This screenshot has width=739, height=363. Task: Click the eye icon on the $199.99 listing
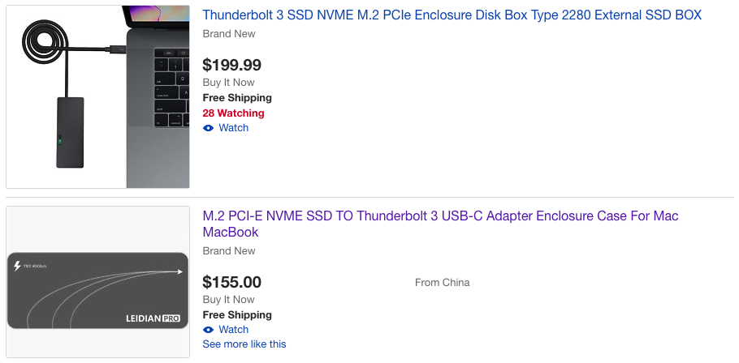(x=209, y=128)
